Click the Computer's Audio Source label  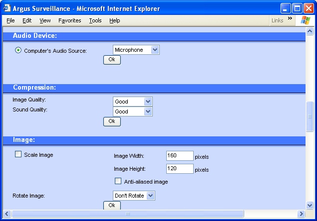click(x=55, y=51)
